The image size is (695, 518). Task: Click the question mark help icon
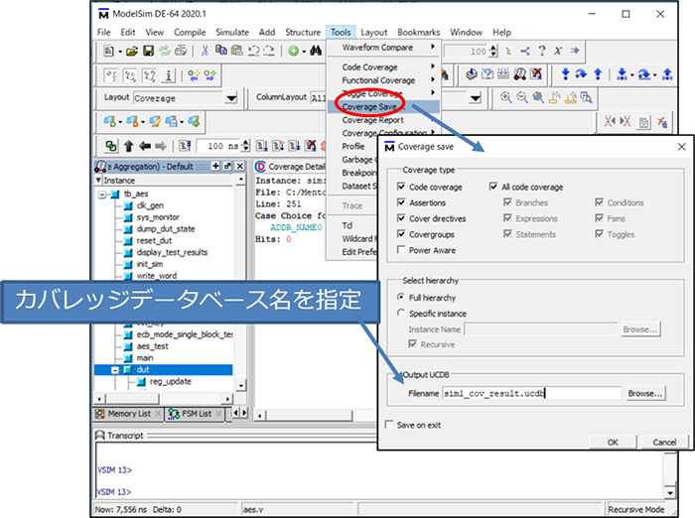pyautogui.click(x=542, y=51)
